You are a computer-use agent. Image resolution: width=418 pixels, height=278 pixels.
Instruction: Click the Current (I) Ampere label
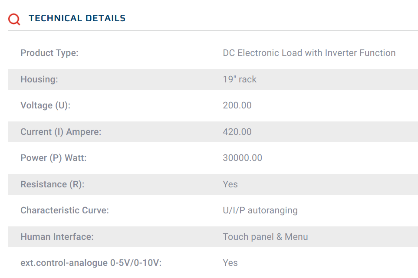pyautogui.click(x=61, y=132)
